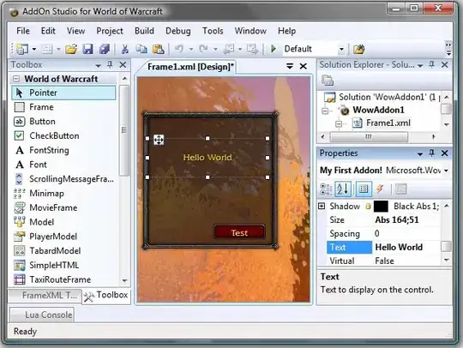Viewport: 463px width, 348px height.
Task: Click the Events lightning bolt in Properties
Action: pos(380,189)
